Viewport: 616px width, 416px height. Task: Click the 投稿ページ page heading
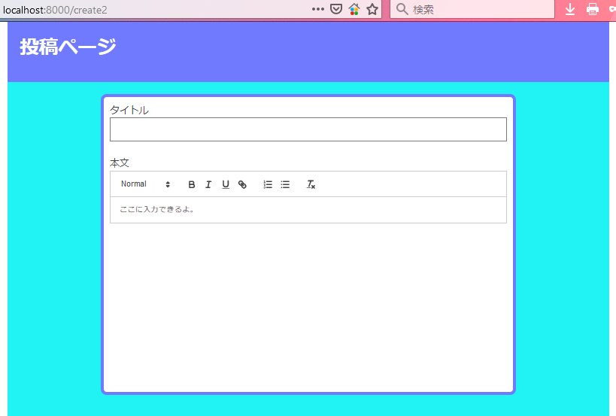68,47
